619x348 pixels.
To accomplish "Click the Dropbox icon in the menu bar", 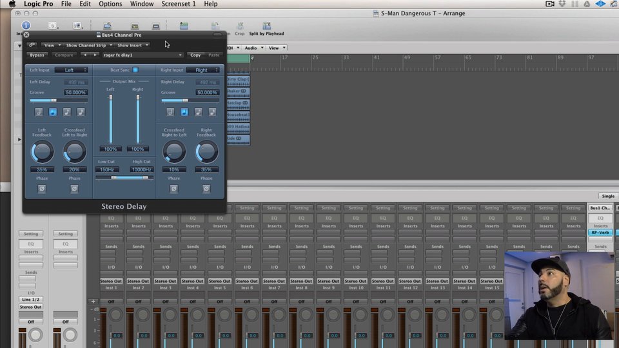I will pos(562,4).
